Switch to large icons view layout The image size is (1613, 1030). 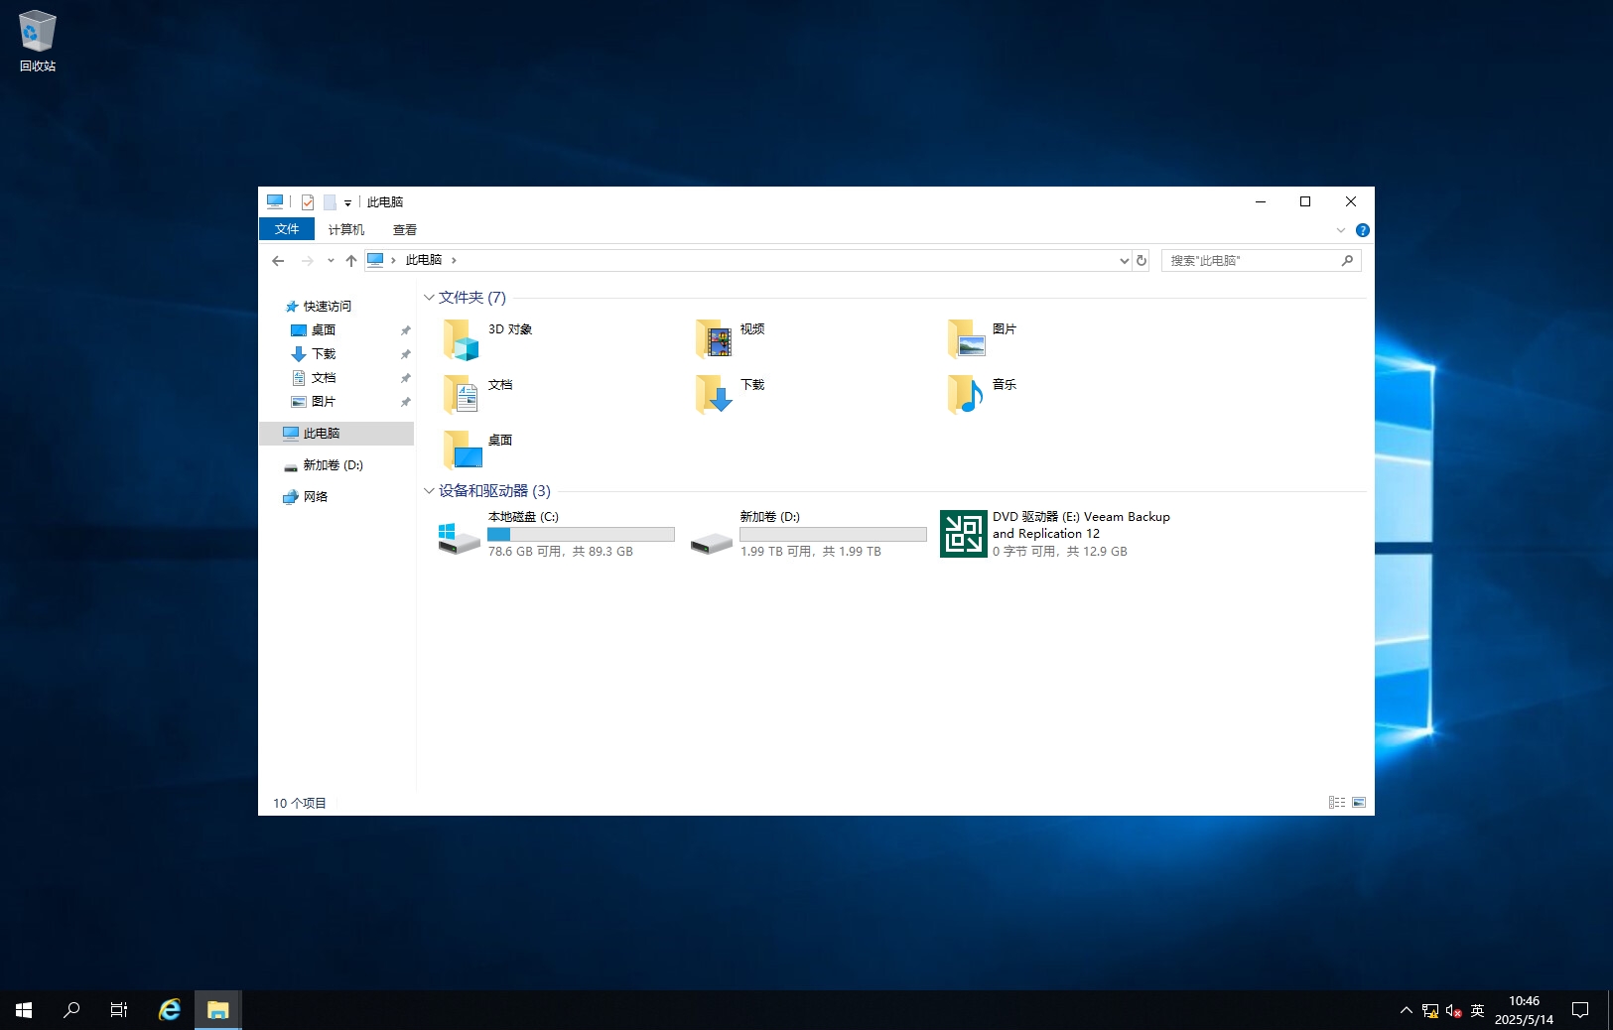pyautogui.click(x=1359, y=803)
